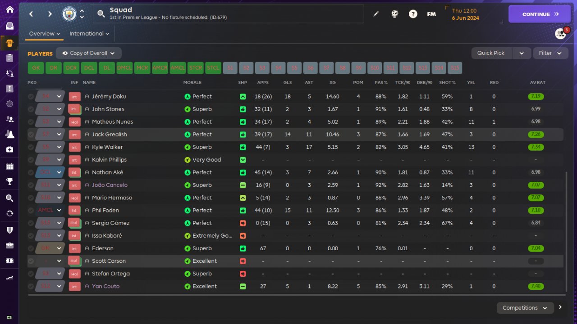Image resolution: width=577 pixels, height=324 pixels.
Task: Open the Club Info shield icon in sidebar
Action: [x=9, y=230]
